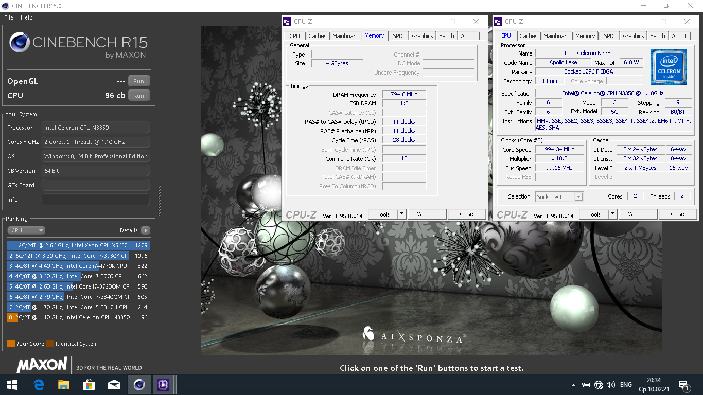
Task: Click the Info text field
Action: tap(96, 200)
